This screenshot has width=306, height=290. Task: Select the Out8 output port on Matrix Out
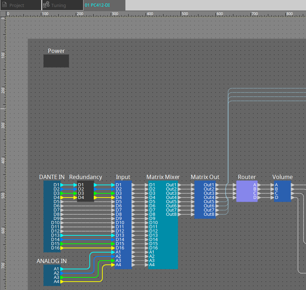(217, 214)
